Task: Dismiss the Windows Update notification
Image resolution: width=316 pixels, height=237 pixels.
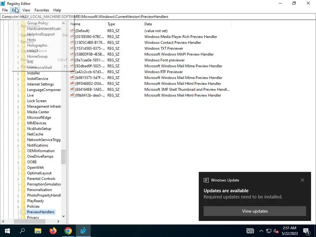Action: (x=302, y=180)
